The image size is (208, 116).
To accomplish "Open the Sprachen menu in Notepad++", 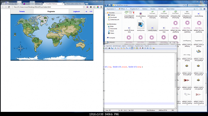I will [x=109, y=46].
